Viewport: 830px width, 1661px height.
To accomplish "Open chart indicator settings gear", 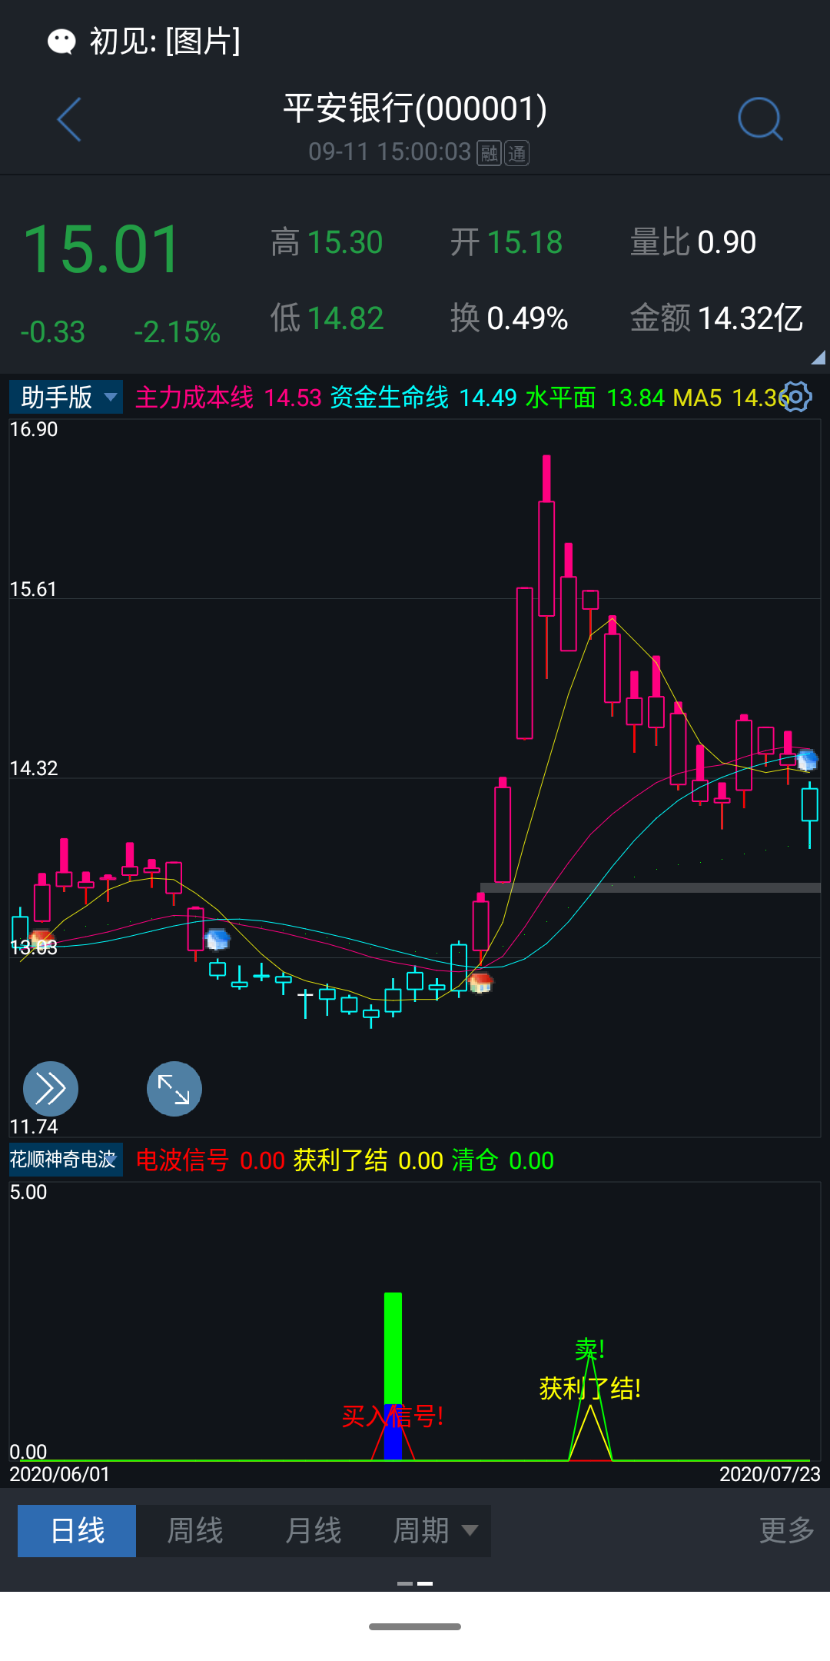I will pos(796,397).
